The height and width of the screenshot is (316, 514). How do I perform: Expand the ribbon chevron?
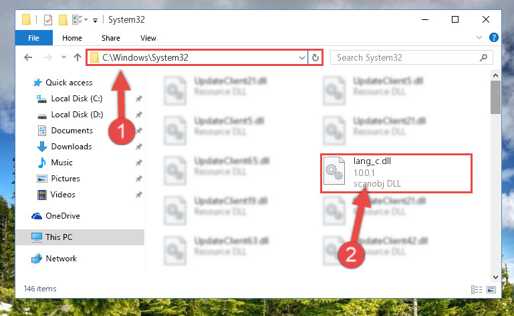(479, 37)
